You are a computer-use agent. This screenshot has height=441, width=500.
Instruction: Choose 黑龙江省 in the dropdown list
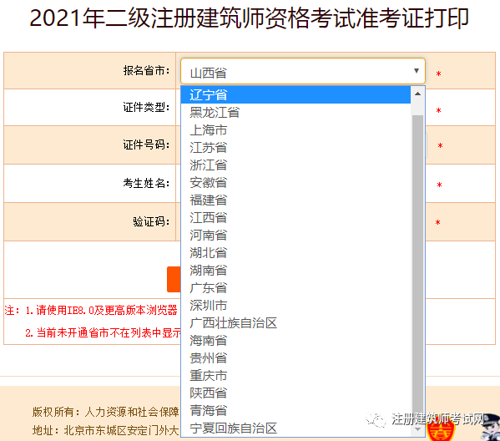(295, 112)
